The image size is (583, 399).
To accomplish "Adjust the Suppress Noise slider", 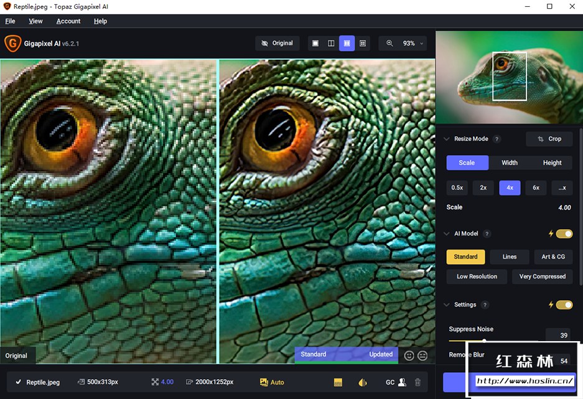I will (484, 340).
